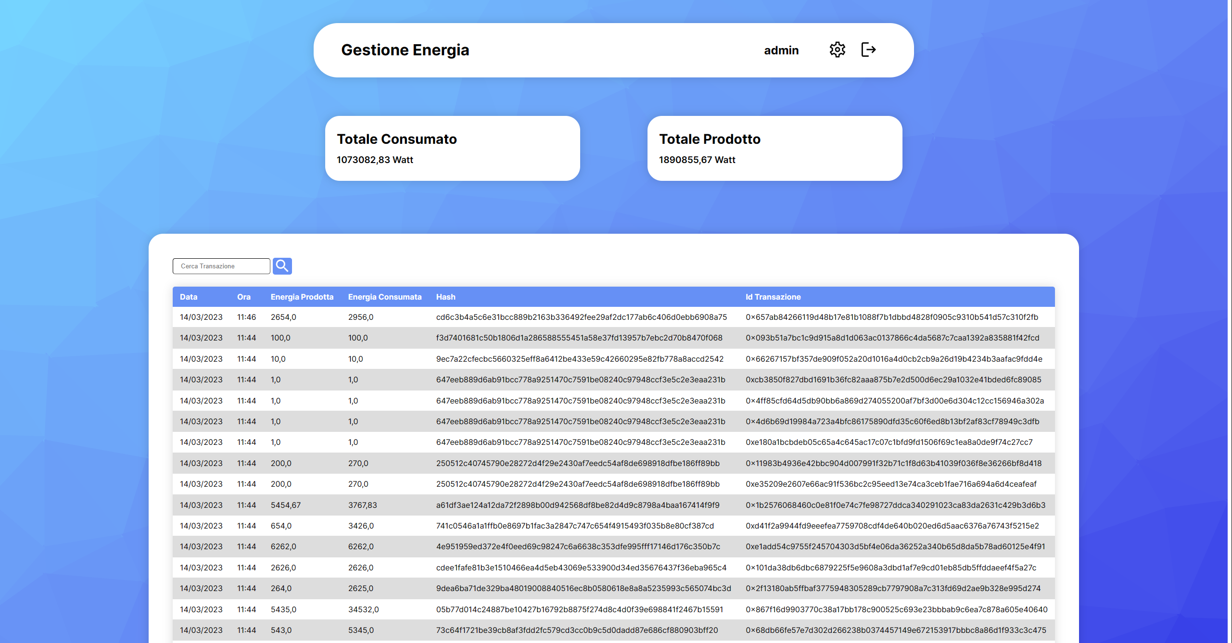Click the Ora column header
Image resolution: width=1232 pixels, height=643 pixels.
point(243,297)
